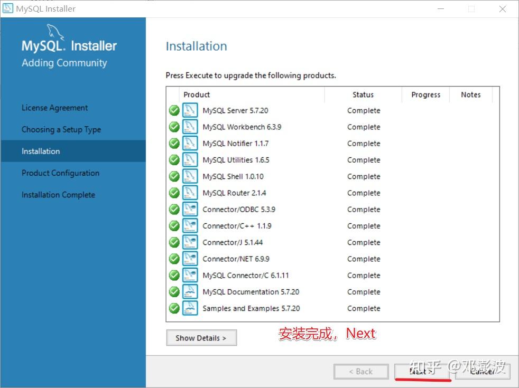Click the Progress column header

425,94
